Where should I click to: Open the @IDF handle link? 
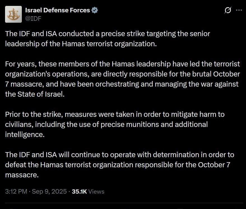point(33,18)
